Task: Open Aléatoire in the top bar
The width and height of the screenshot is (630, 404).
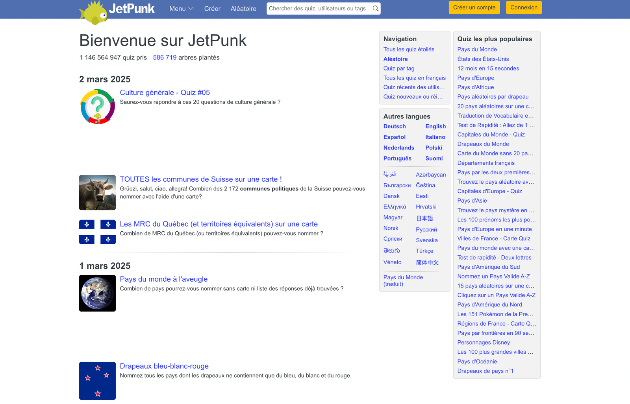Action: tap(243, 9)
